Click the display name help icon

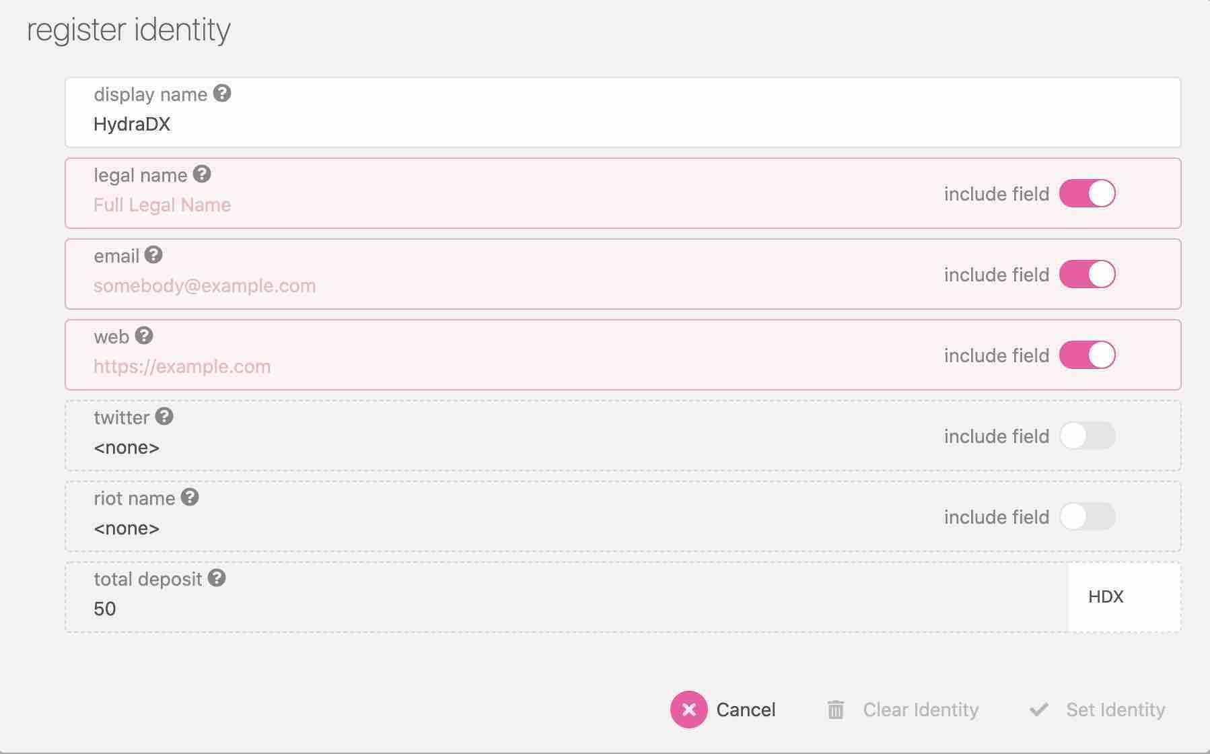coord(222,94)
